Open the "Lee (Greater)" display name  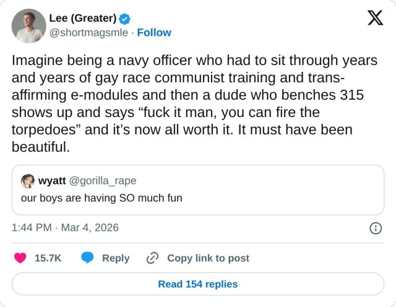click(x=82, y=17)
